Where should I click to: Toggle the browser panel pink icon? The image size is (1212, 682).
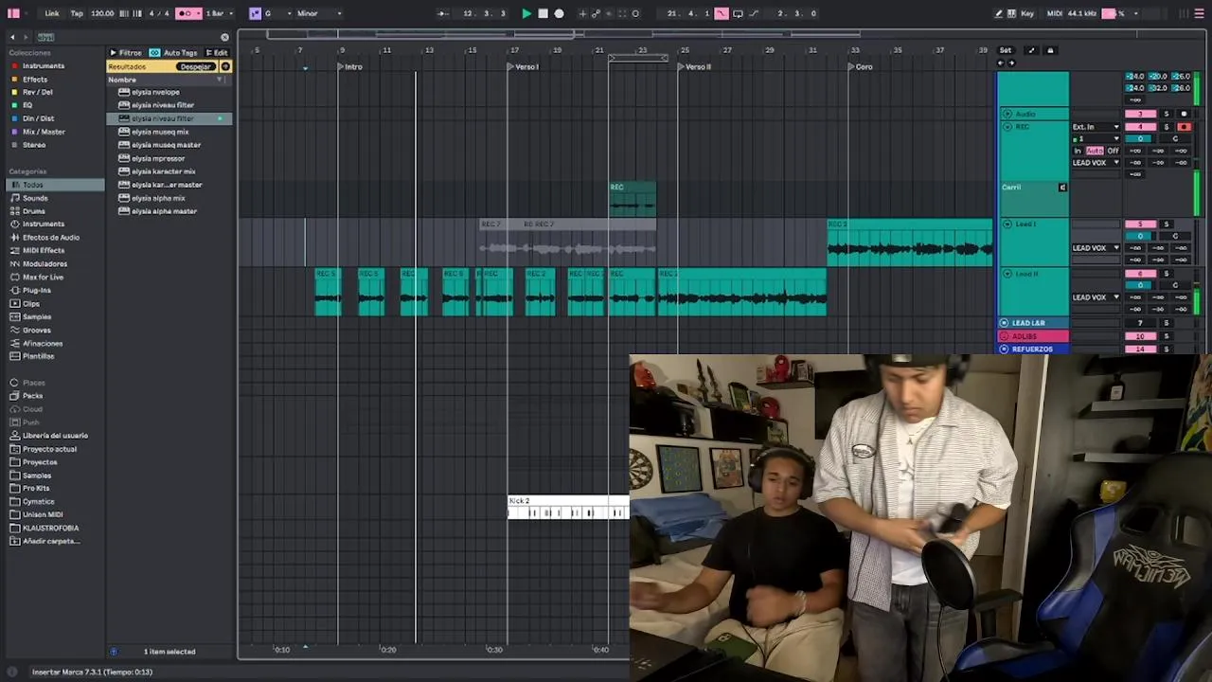13,13
